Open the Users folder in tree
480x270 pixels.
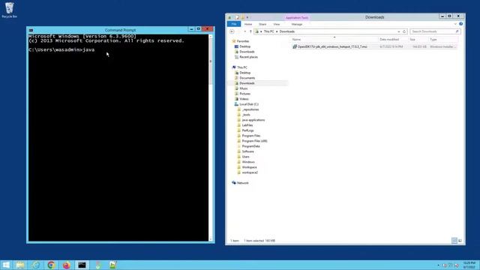pyautogui.click(x=245, y=157)
